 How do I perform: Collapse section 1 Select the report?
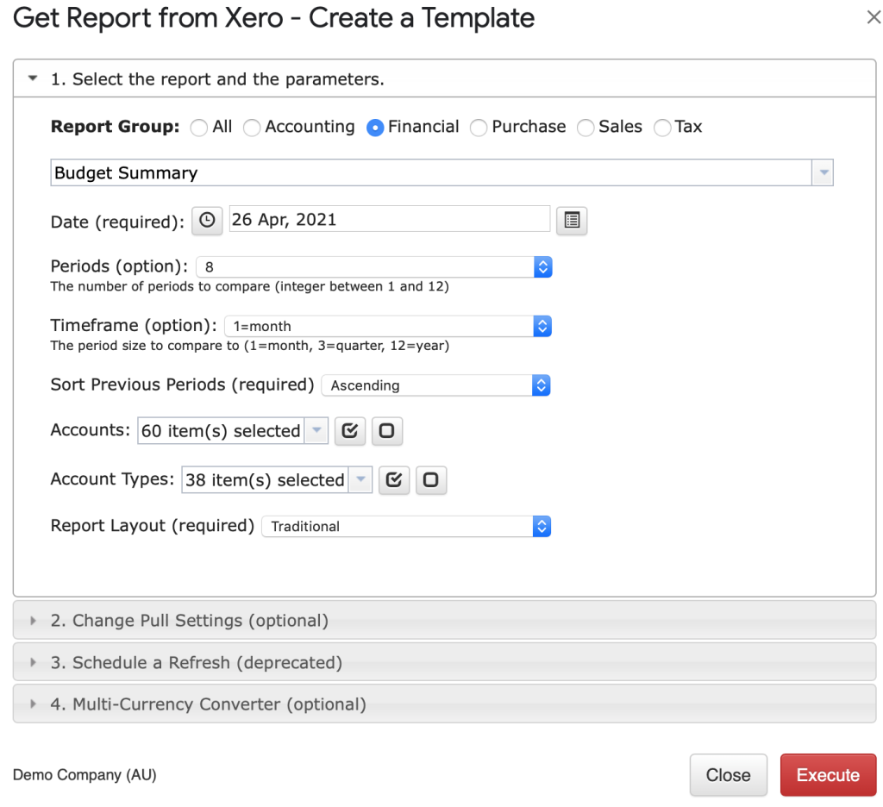pos(444,78)
